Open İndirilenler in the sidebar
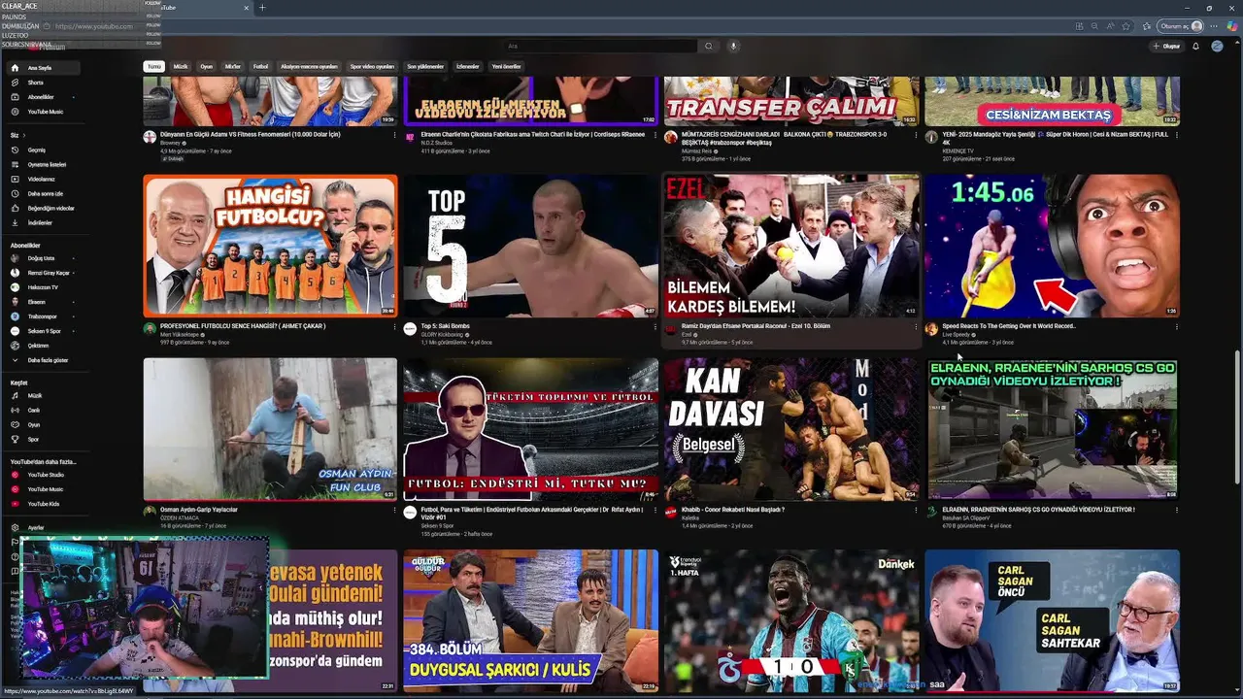The image size is (1243, 699). [x=44, y=223]
